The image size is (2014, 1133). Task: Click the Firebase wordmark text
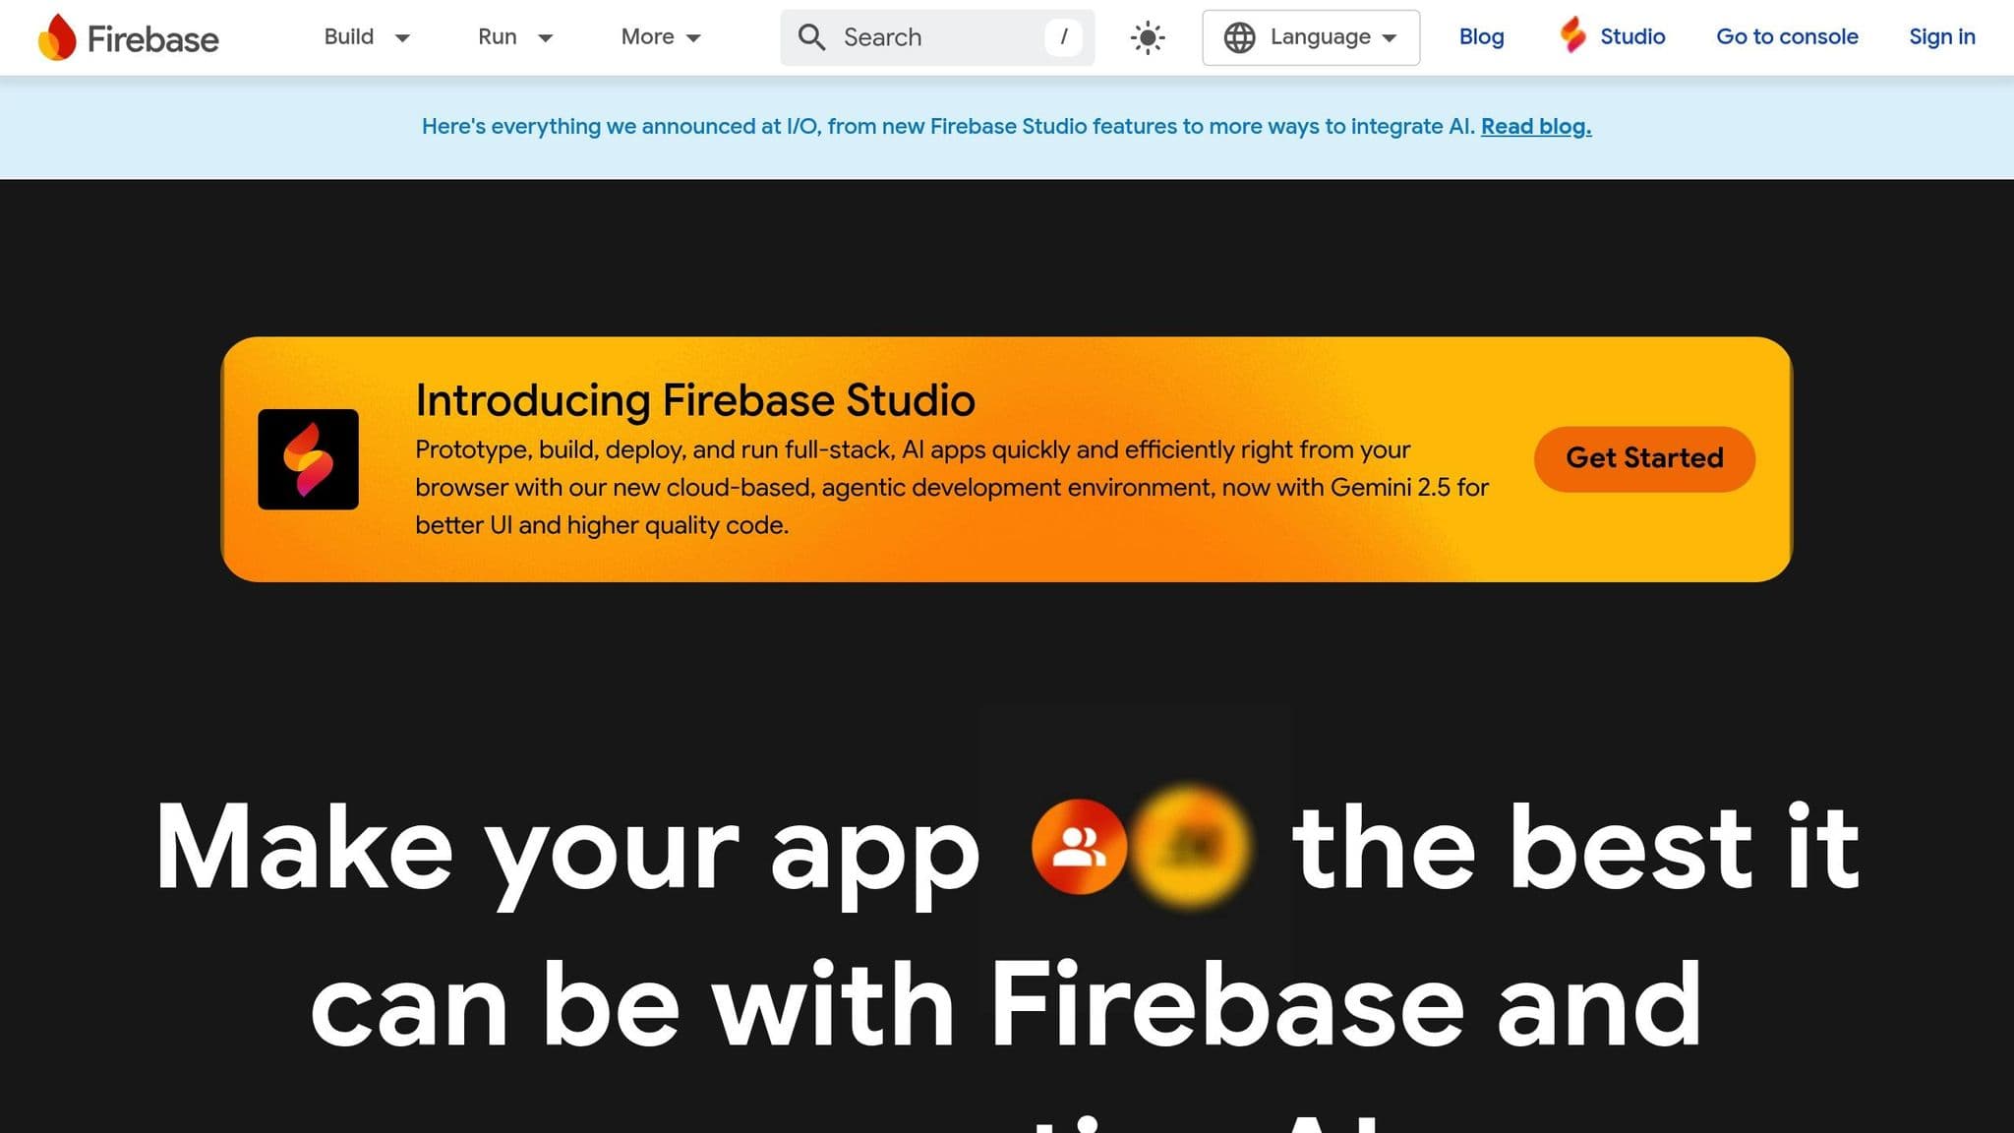[x=152, y=38]
